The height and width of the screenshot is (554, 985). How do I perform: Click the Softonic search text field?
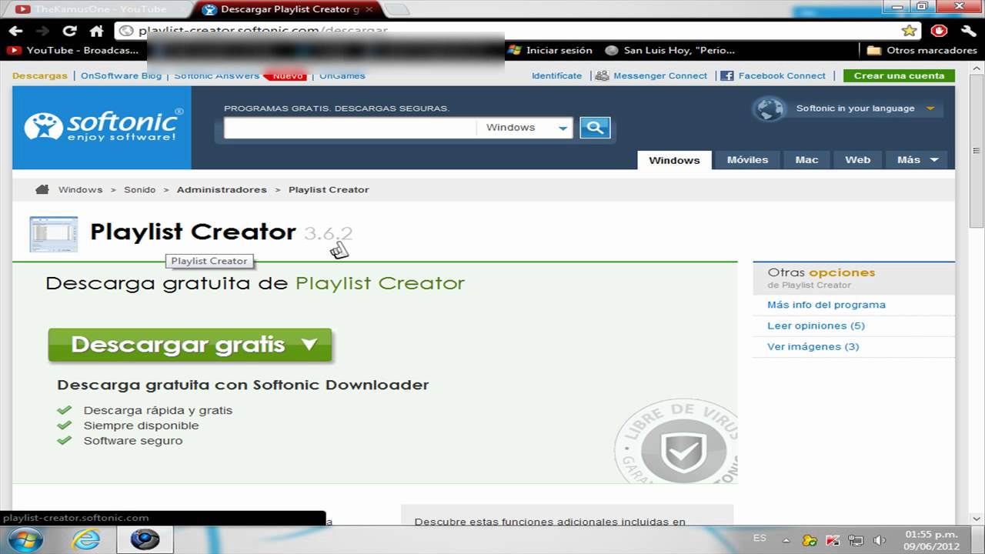click(x=350, y=128)
